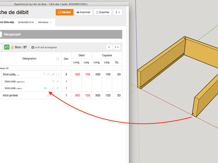Export the cut list with Exporter
The image size is (218, 163).
point(102,12)
